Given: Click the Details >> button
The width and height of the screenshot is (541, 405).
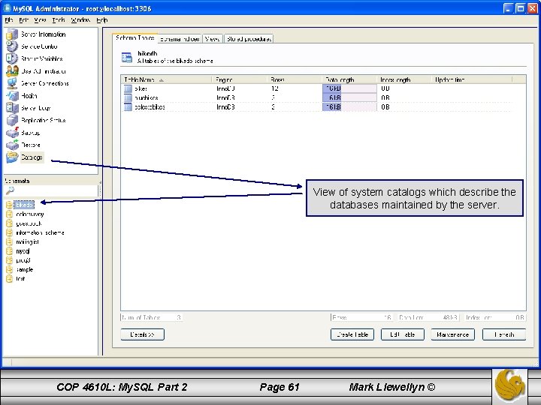Looking at the screenshot, I should 143,334.
